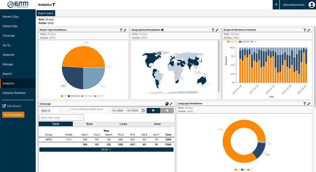Screen dimensions: 316x172
Task: Click the Coverage panel copy icon
Action: click(x=167, y=104)
